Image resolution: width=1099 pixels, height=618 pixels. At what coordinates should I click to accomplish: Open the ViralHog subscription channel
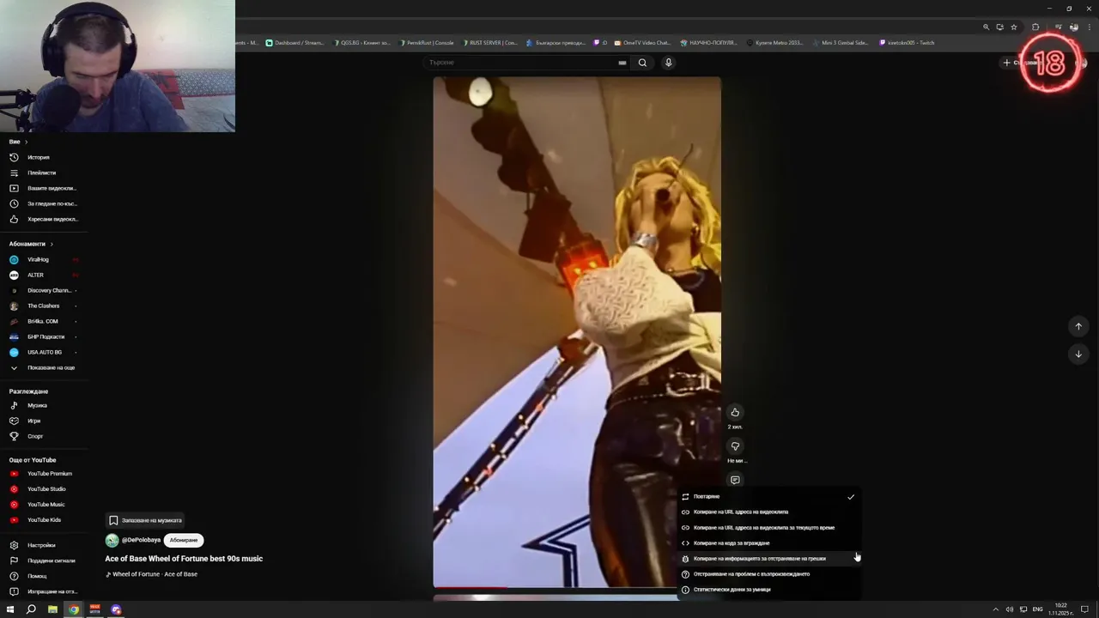pyautogui.click(x=38, y=259)
